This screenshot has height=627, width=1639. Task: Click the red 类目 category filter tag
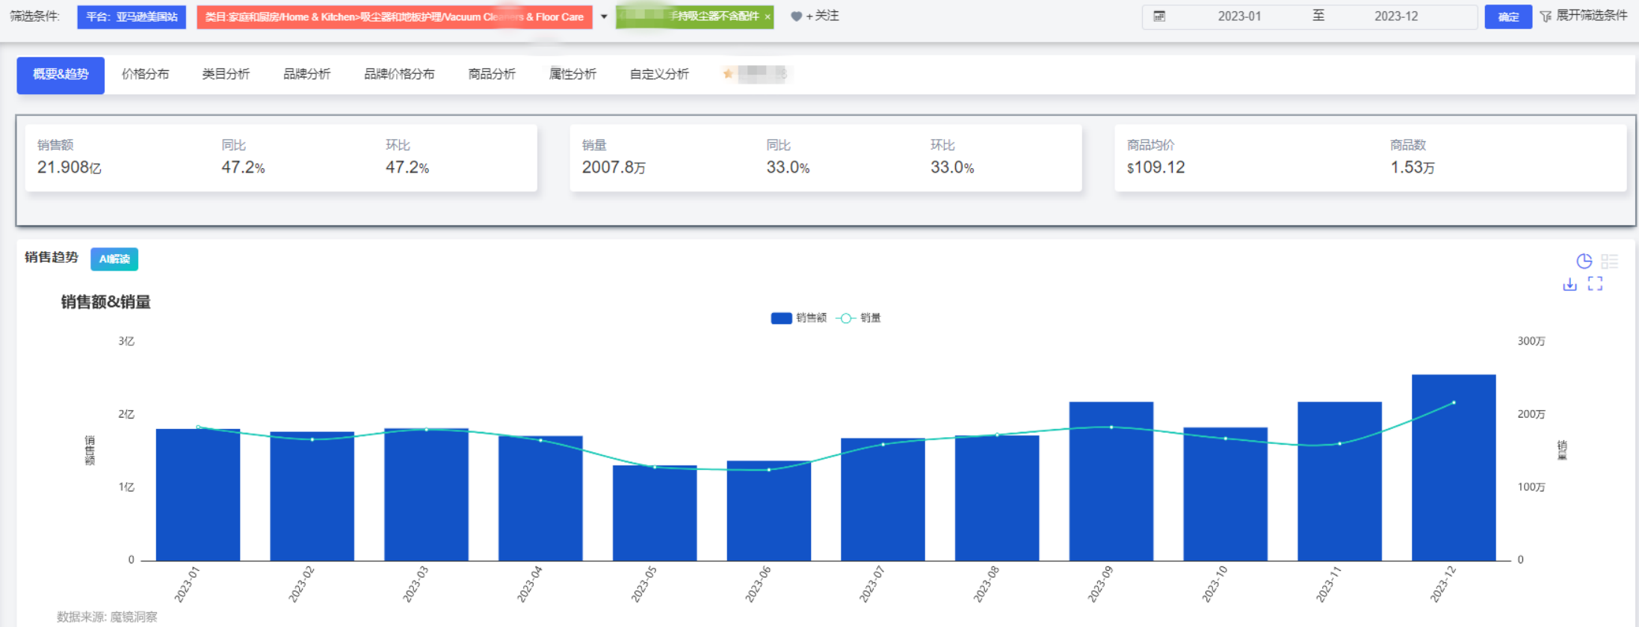pos(395,16)
